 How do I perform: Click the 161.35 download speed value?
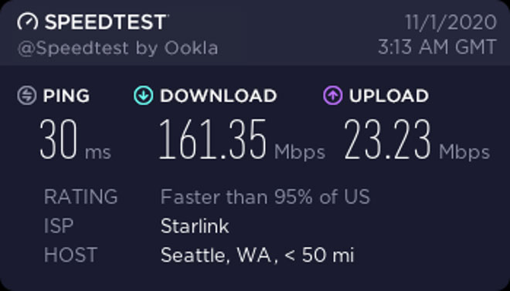click(x=212, y=140)
